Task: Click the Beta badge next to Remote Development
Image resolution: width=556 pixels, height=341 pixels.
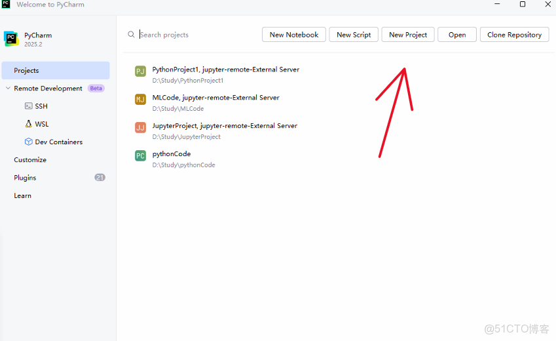Action: (96, 88)
